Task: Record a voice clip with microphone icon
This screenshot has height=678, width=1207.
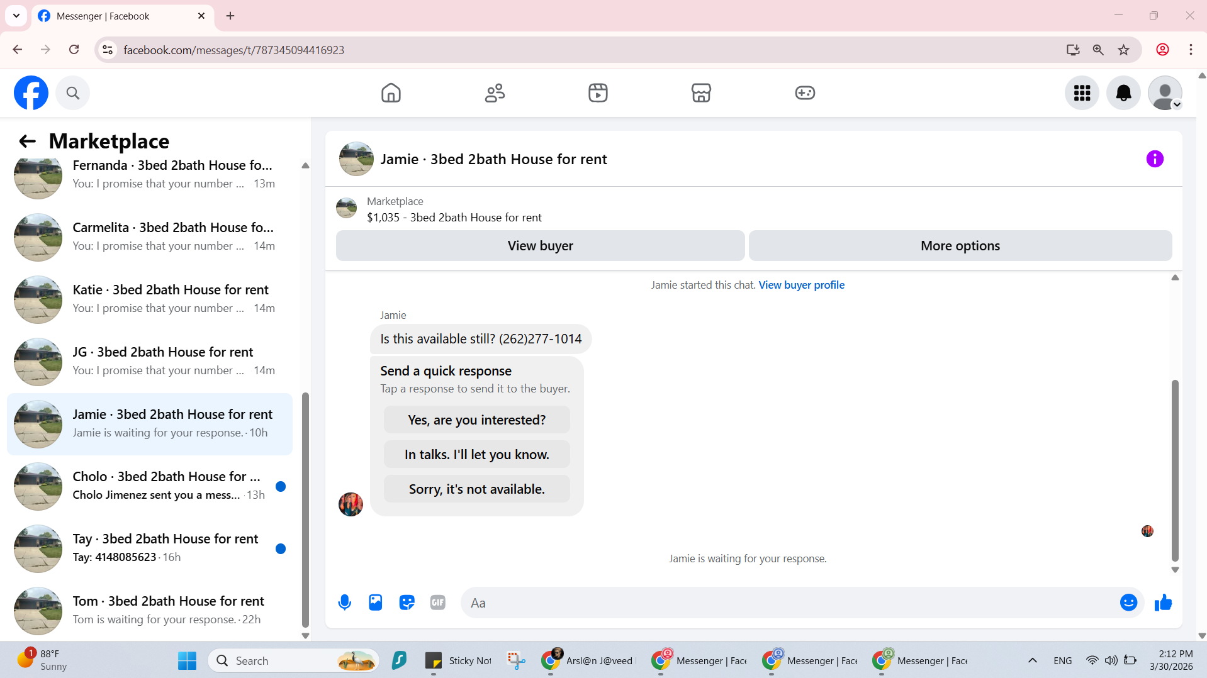Action: [x=344, y=603]
